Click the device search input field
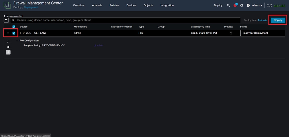 click(x=125, y=20)
